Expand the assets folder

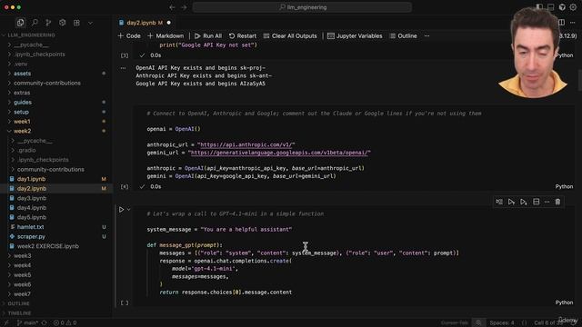pos(22,74)
